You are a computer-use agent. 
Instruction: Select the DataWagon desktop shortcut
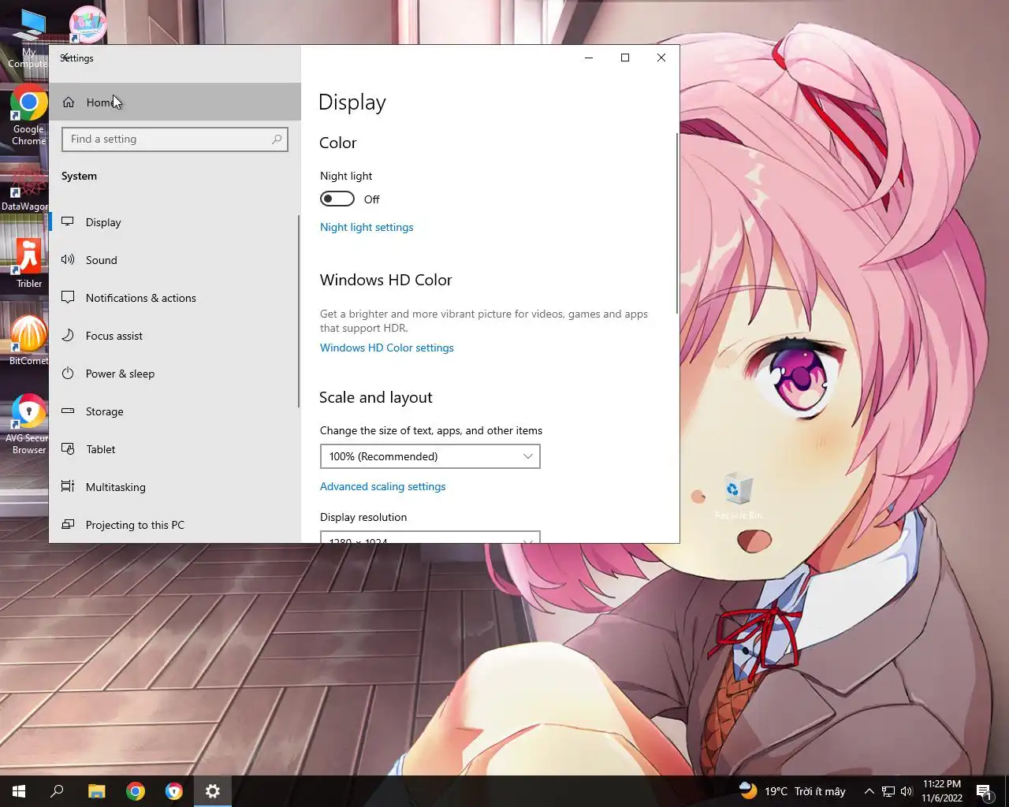click(24, 189)
